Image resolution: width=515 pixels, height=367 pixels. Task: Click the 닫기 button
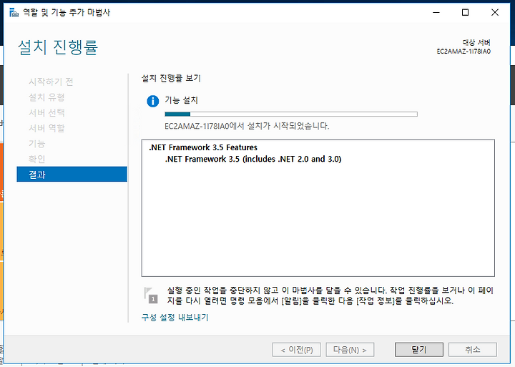pyautogui.click(x=418, y=350)
